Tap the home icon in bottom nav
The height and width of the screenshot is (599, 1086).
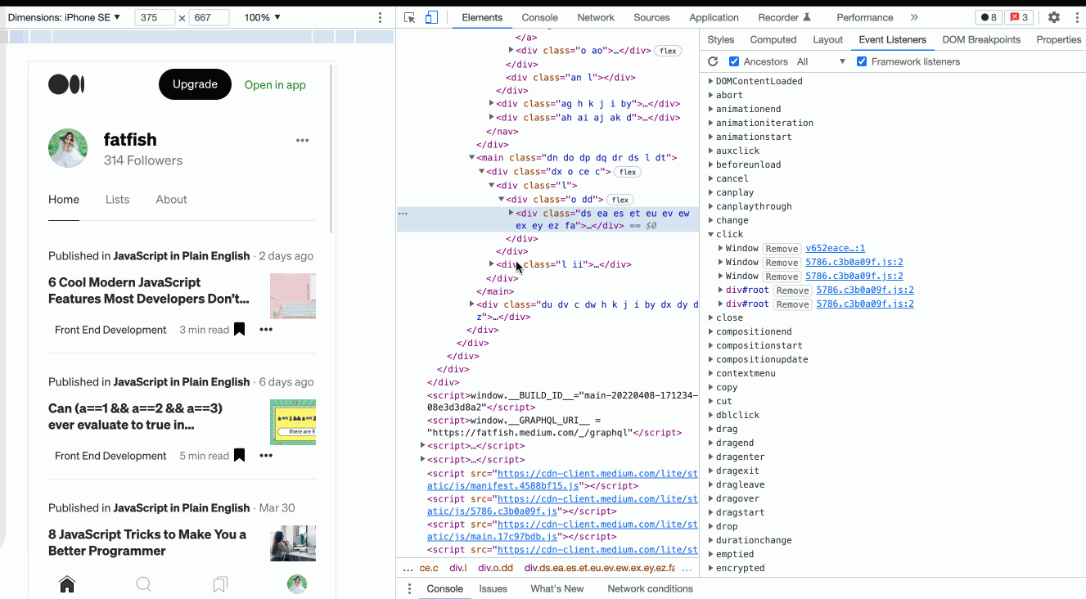point(67,583)
